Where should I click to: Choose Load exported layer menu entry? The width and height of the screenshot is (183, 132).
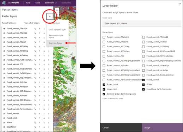coord(57,30)
